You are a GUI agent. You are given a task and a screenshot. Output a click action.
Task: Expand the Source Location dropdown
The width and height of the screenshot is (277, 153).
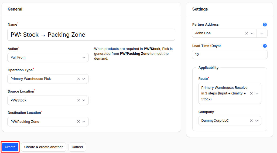(84, 100)
